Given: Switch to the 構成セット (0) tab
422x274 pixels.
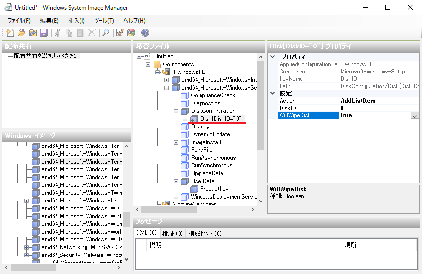Looking at the screenshot, I should tap(205, 234).
